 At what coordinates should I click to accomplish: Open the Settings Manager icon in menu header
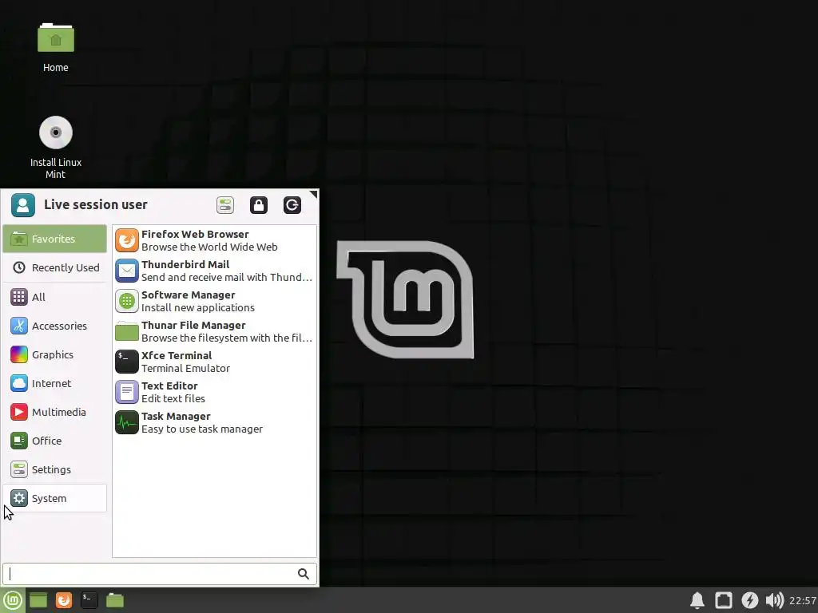tap(225, 205)
